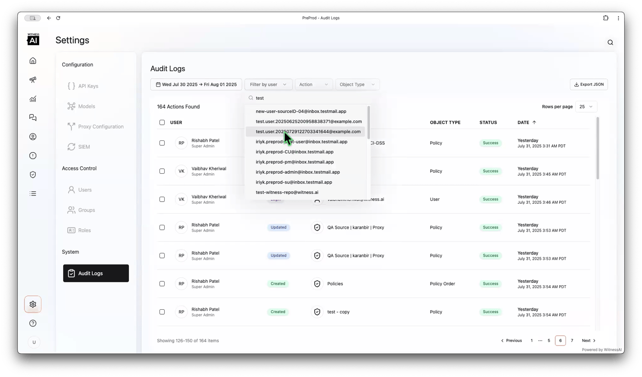
Task: Go to page 7
Action: pos(572,341)
